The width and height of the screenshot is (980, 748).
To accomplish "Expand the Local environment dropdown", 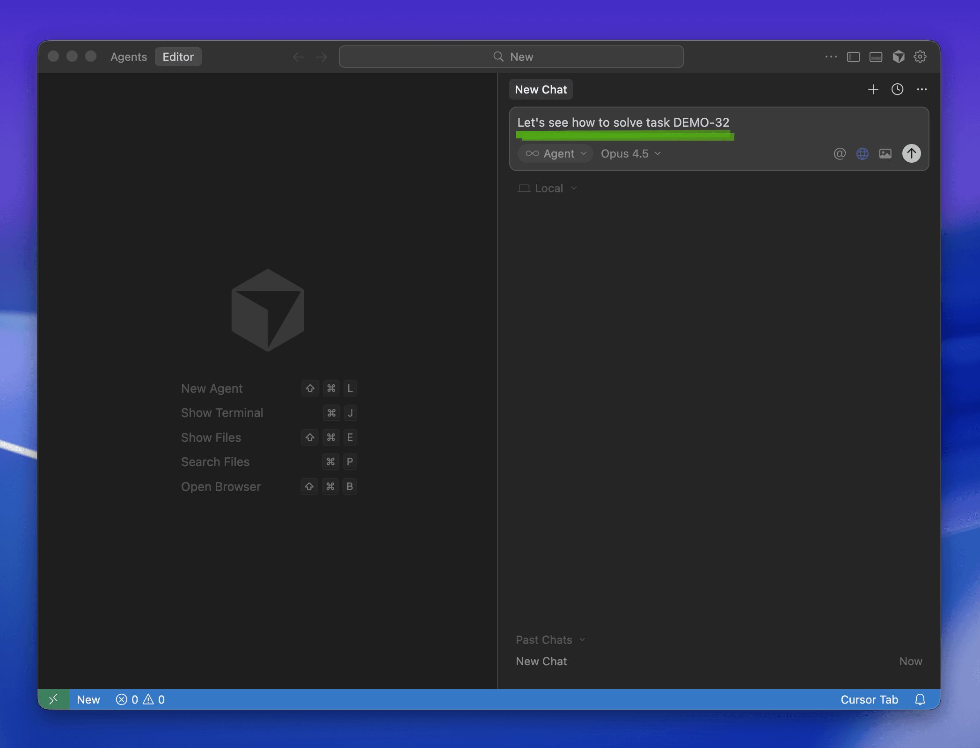I will 548,188.
